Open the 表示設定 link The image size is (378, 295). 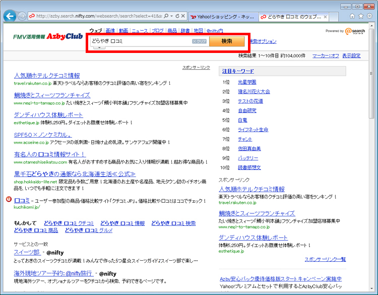pos(351,55)
